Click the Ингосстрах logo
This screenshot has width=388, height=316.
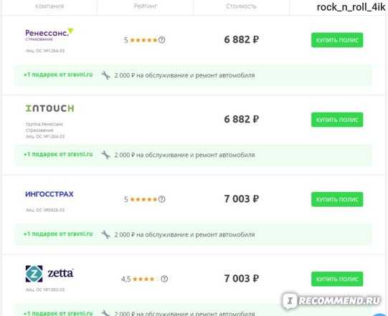pos(49,194)
